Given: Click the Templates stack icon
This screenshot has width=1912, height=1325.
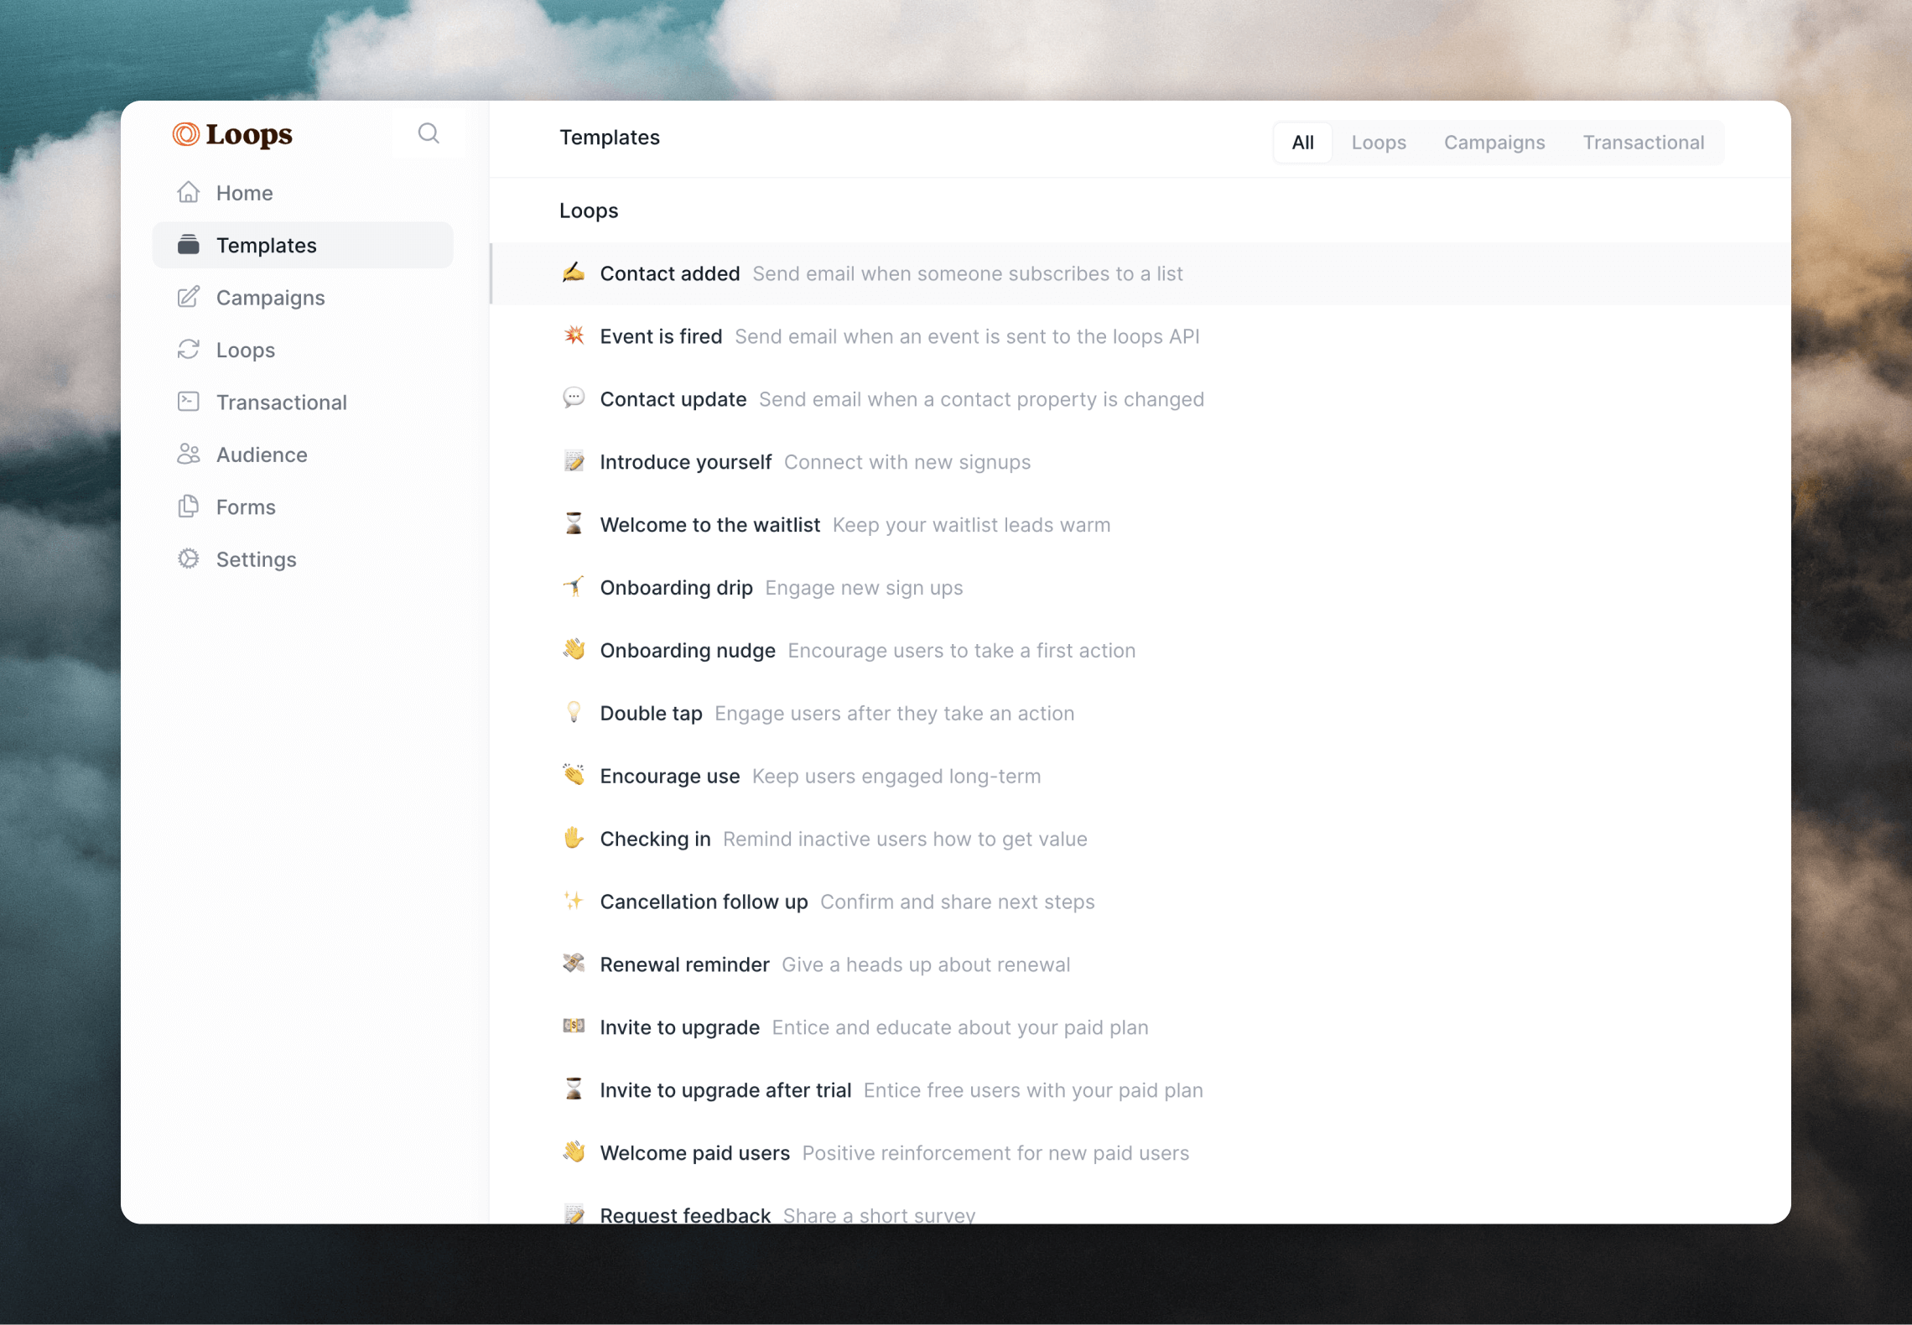Looking at the screenshot, I should [189, 245].
